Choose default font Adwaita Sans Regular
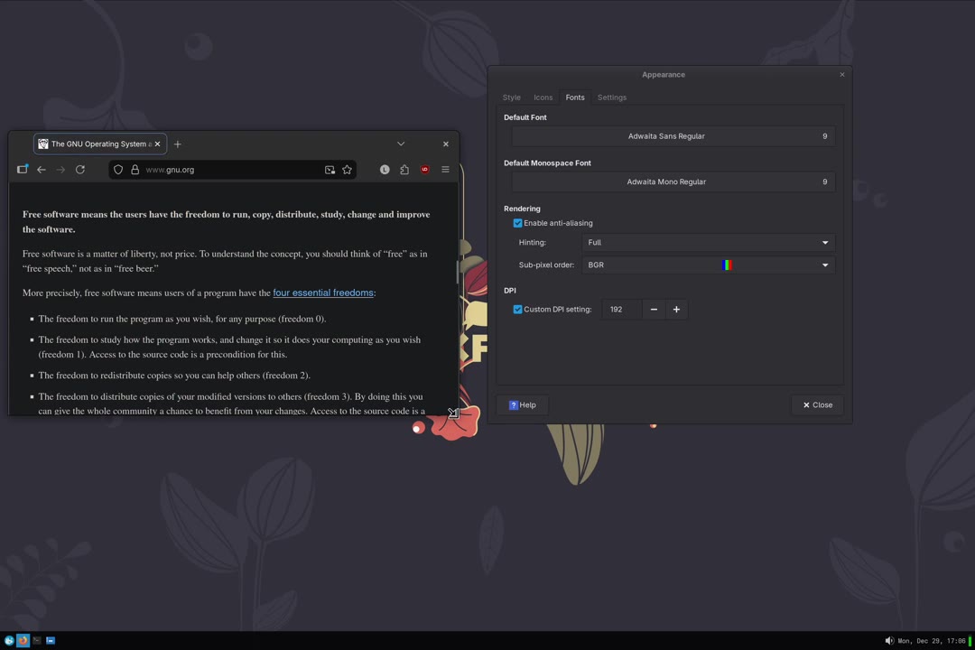This screenshot has height=650, width=975. click(673, 136)
